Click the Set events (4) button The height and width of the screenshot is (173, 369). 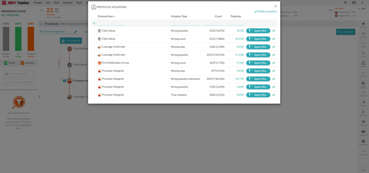click(71, 40)
